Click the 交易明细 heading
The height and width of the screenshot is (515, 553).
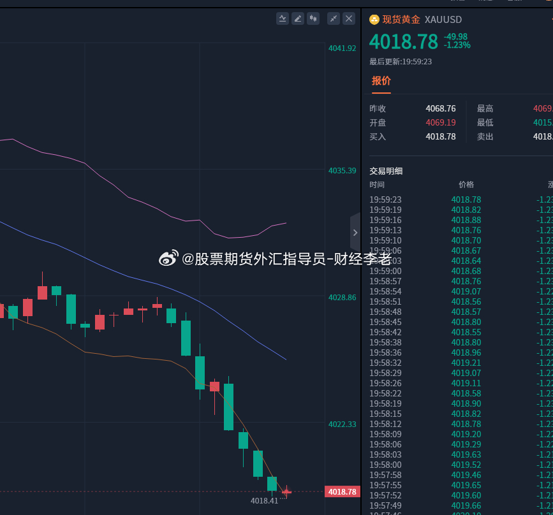click(x=386, y=171)
